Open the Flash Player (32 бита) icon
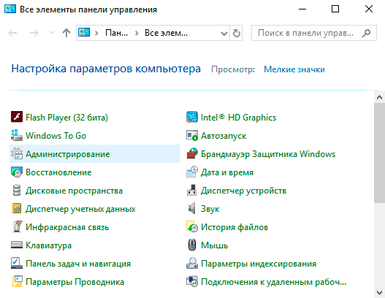 point(17,117)
